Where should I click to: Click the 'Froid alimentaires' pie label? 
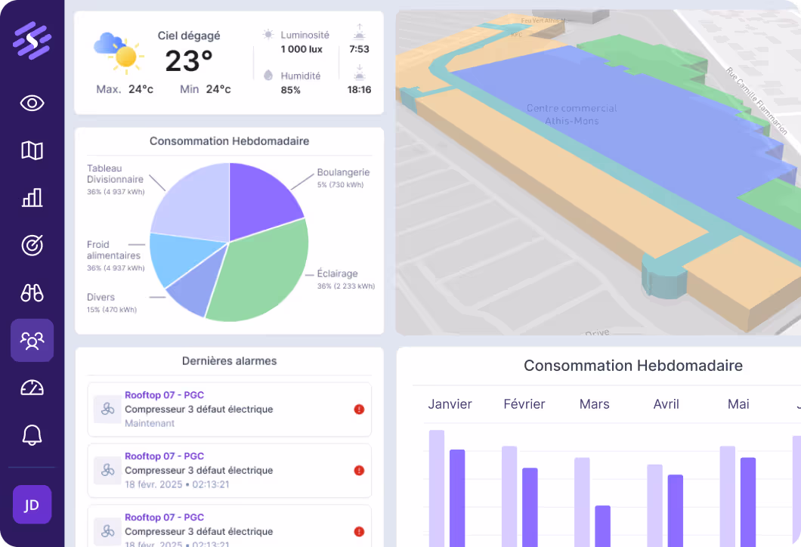click(x=113, y=250)
